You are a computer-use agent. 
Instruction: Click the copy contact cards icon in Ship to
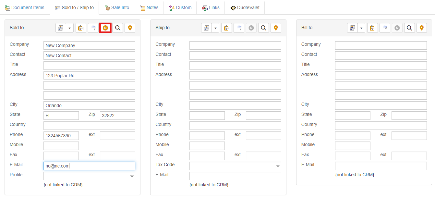pos(206,28)
